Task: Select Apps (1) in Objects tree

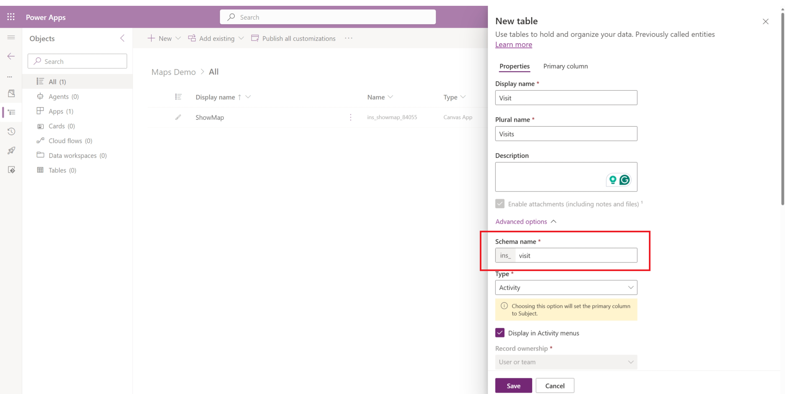Action: tap(77, 111)
